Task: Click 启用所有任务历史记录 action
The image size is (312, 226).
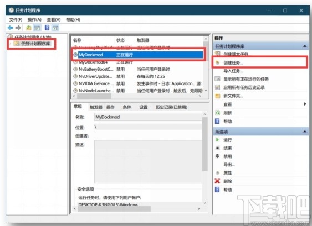Action: coord(244,87)
